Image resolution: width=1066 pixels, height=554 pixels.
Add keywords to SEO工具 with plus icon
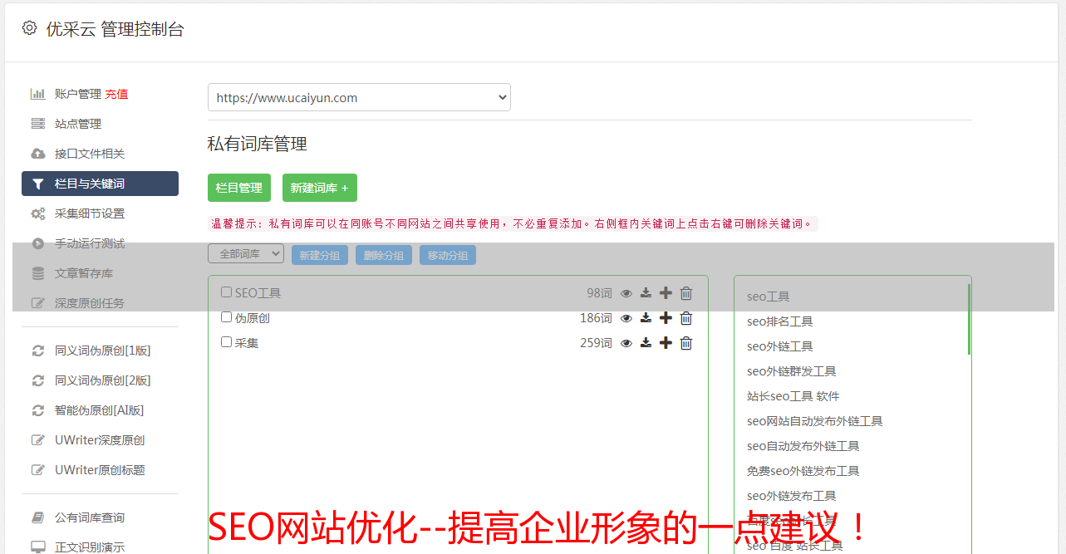666,293
